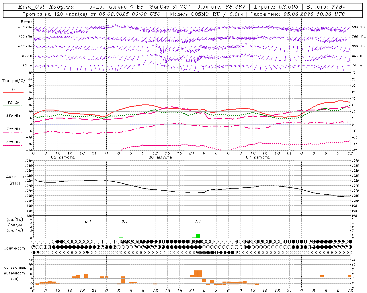This screenshot has width=367, height=293.
Task: Click 'Прогноз на 120 часа(ов)' text
Action: [x=55, y=14]
